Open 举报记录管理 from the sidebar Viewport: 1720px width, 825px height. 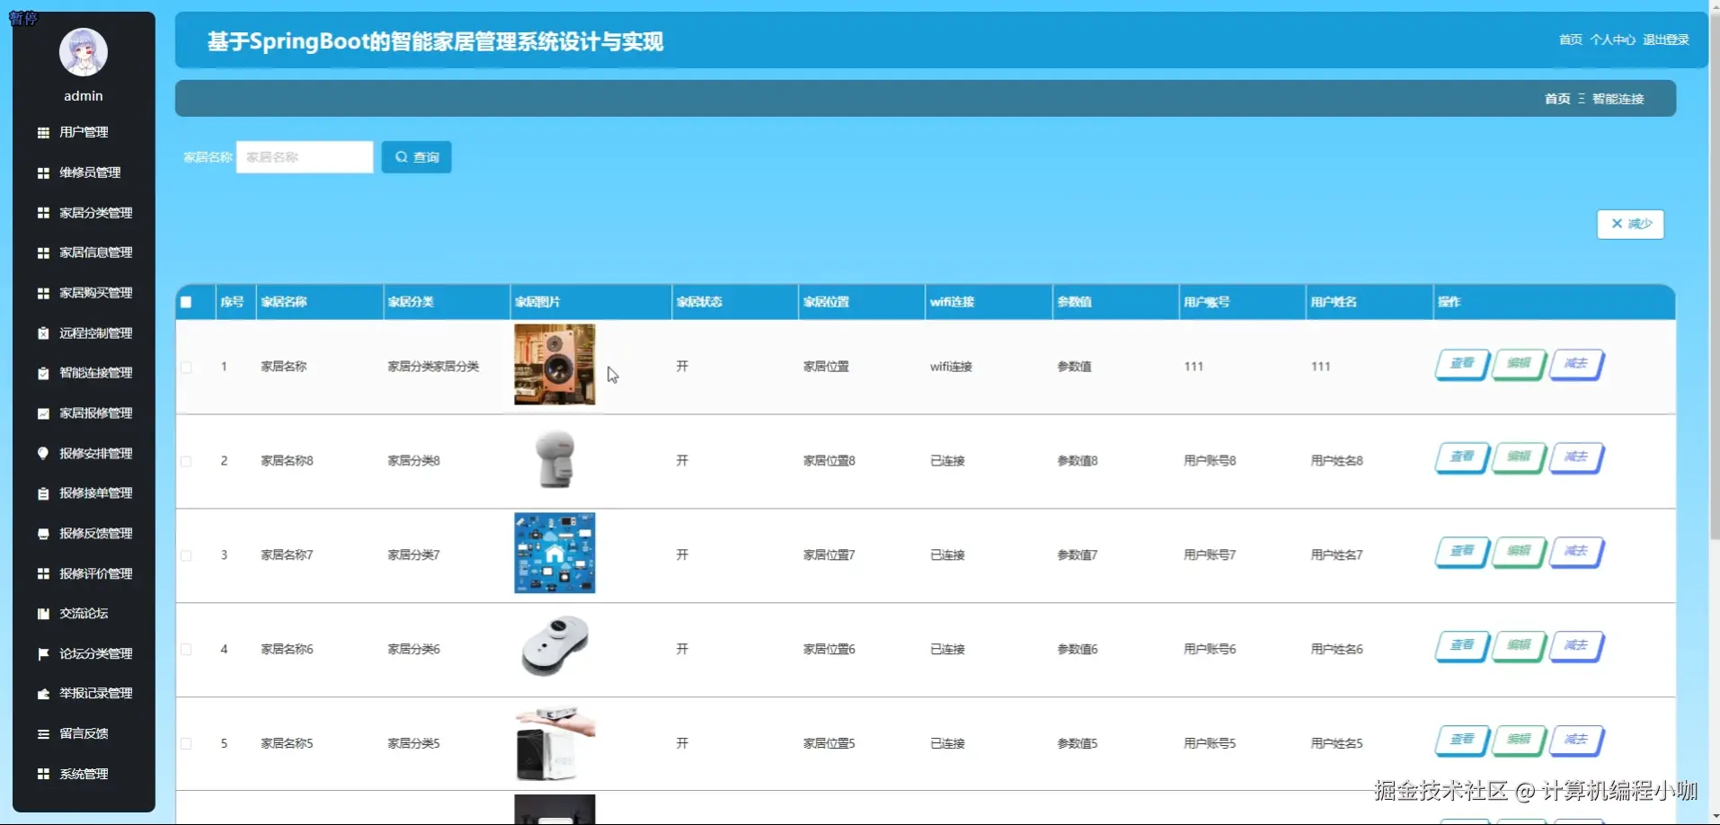(95, 694)
